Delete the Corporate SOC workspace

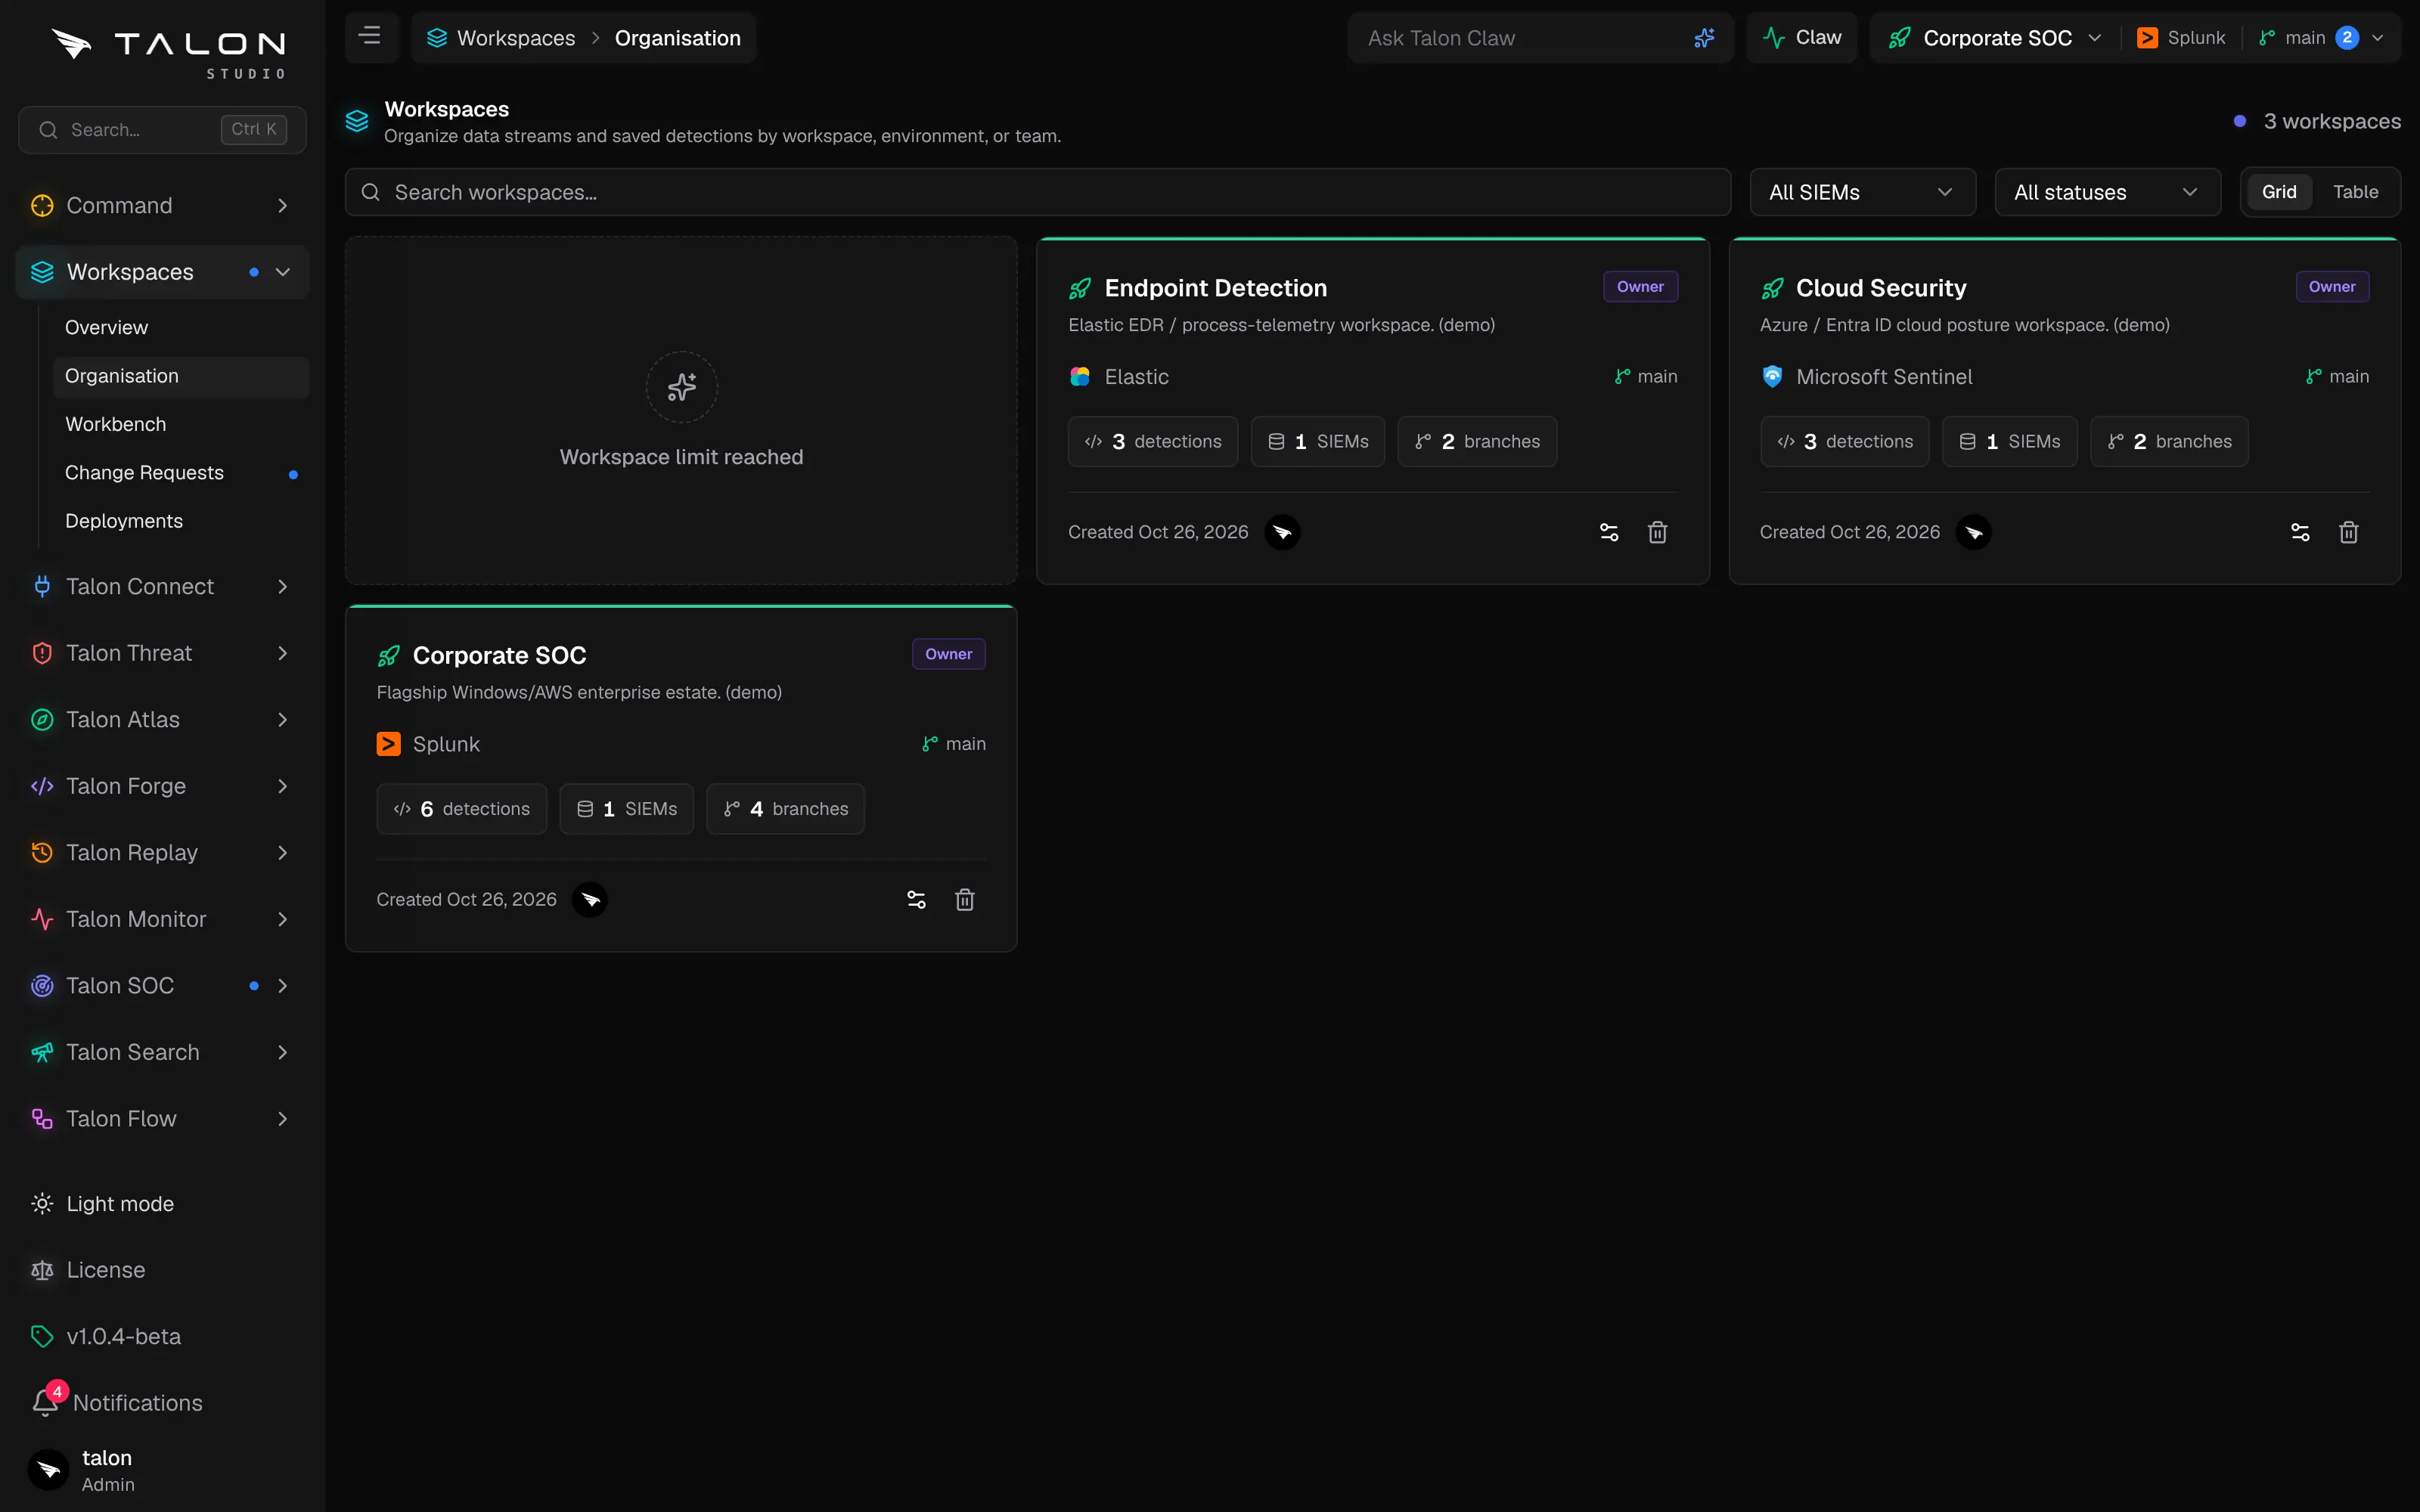point(965,900)
